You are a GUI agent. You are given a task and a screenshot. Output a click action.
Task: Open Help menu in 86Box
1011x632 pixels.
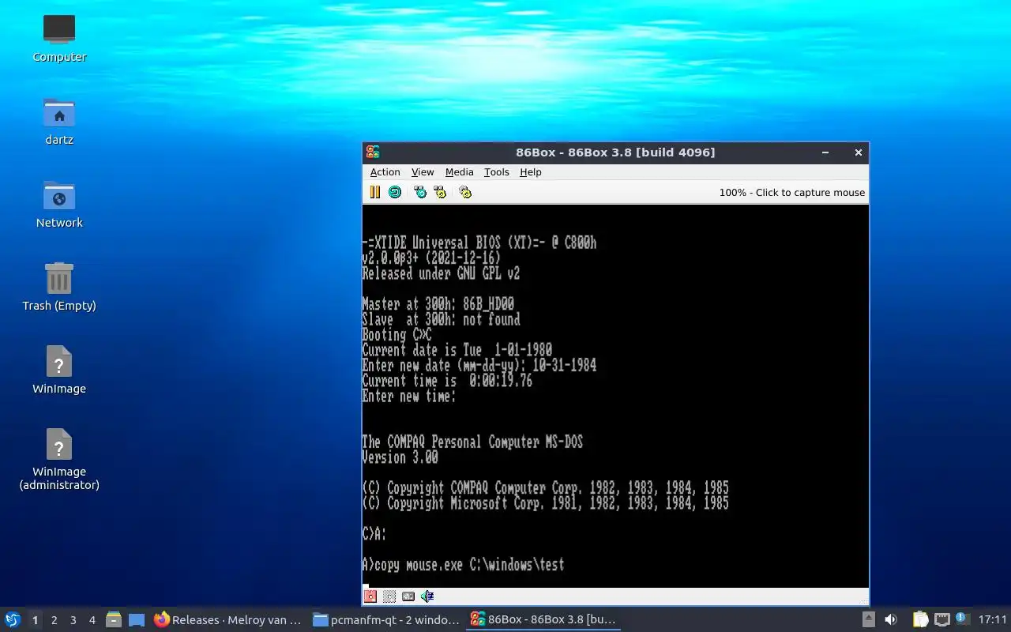click(531, 172)
